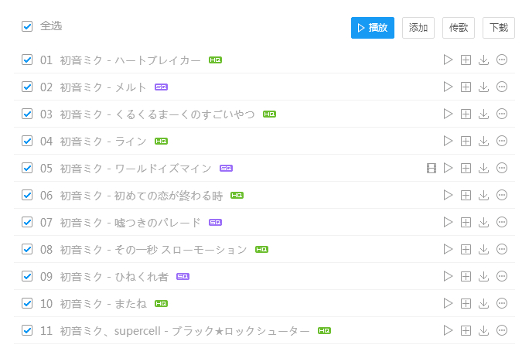The width and height of the screenshot is (522, 348).
Task: Show more options for track 09 ひねくれ者
Action: pyautogui.click(x=502, y=276)
